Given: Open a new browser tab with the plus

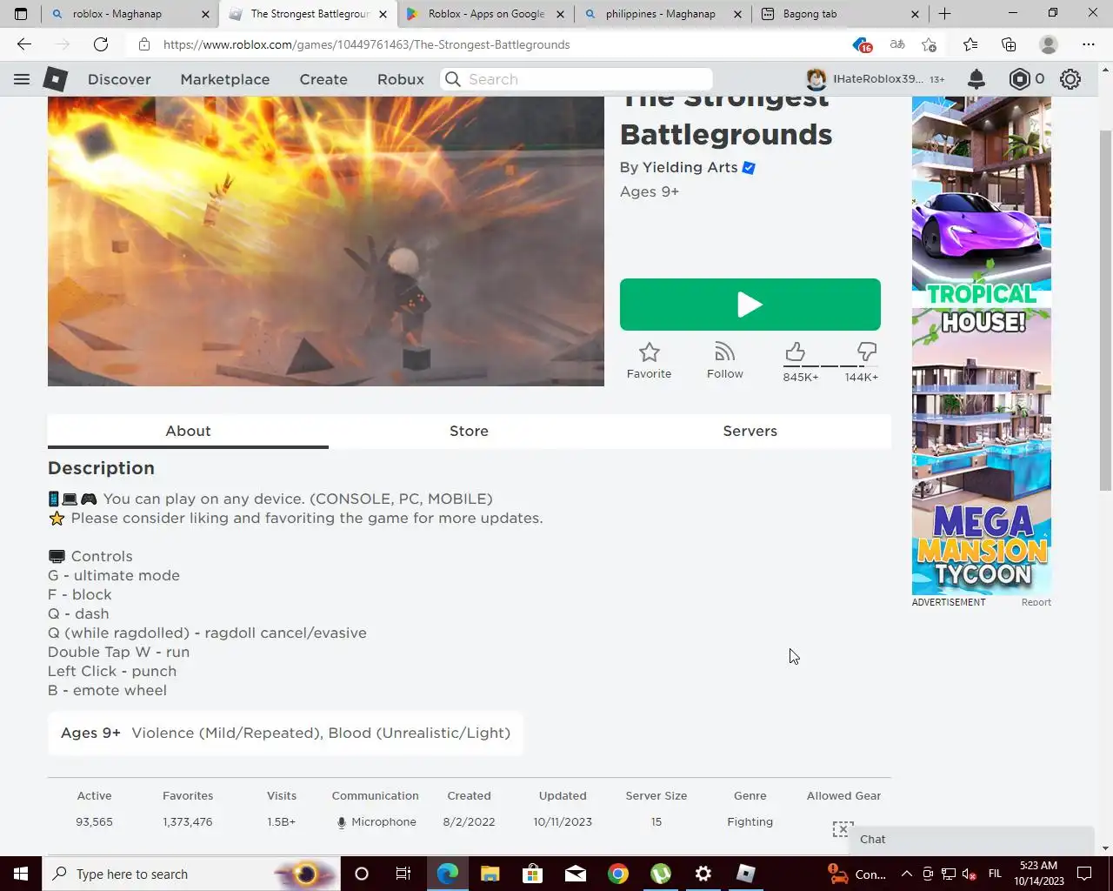Looking at the screenshot, I should point(944,14).
